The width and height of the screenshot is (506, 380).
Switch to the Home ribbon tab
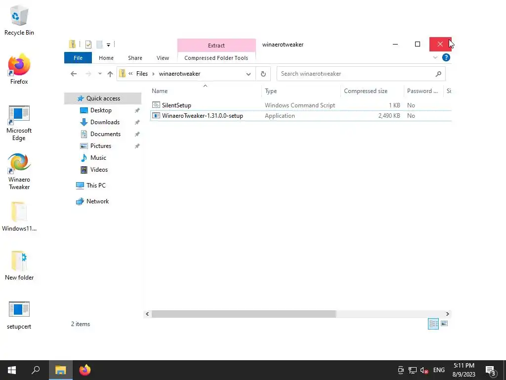click(106, 58)
